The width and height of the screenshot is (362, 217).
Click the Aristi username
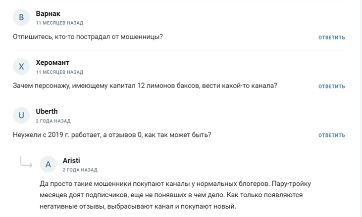click(x=71, y=160)
